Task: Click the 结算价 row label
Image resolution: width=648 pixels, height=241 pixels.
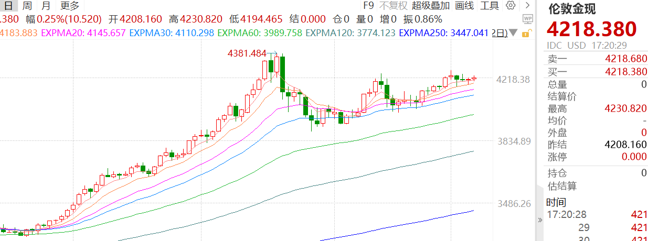Action: 562,96
